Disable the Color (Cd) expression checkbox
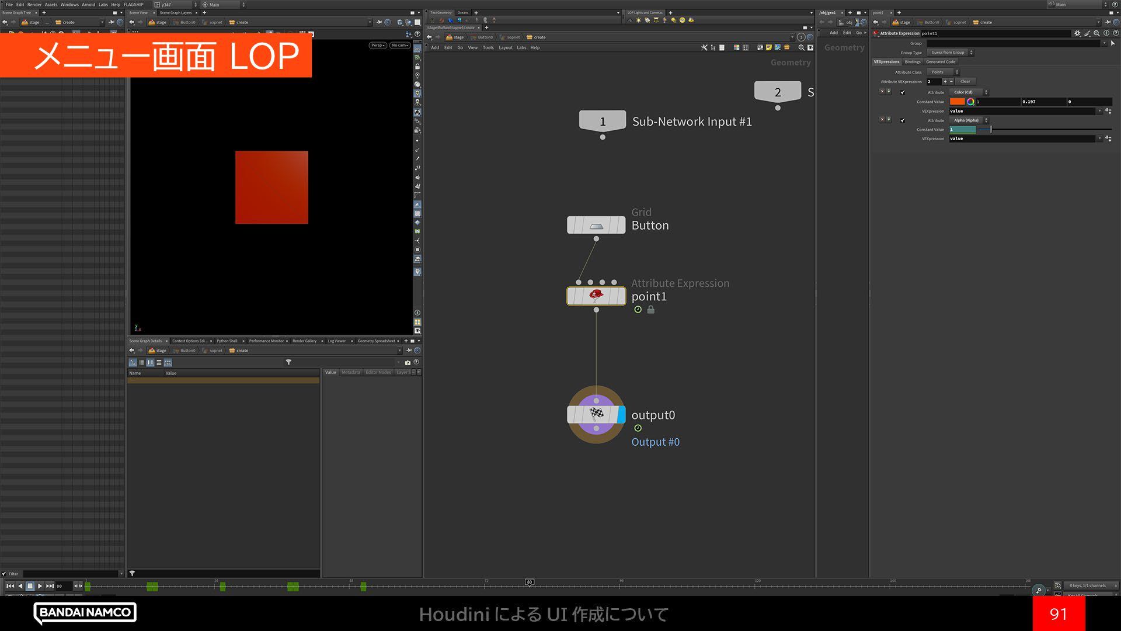Screen dimensions: 1121x631 click(x=903, y=92)
